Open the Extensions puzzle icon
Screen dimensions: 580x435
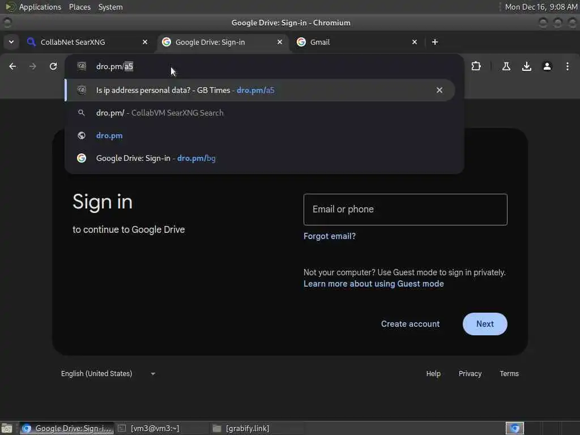476,66
